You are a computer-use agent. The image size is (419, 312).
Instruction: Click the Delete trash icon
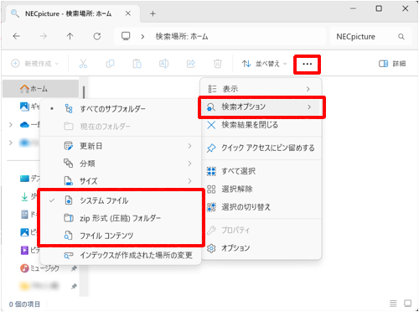coord(218,64)
